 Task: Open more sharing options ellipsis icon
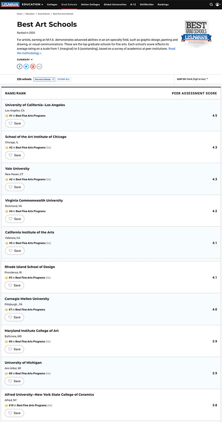click(x=39, y=67)
